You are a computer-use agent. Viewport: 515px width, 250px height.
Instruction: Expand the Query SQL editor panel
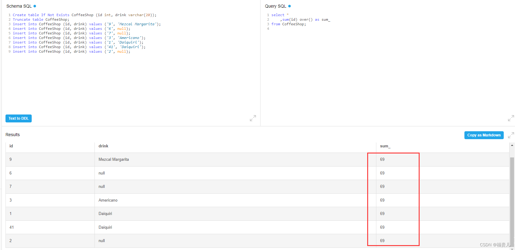pos(511,118)
